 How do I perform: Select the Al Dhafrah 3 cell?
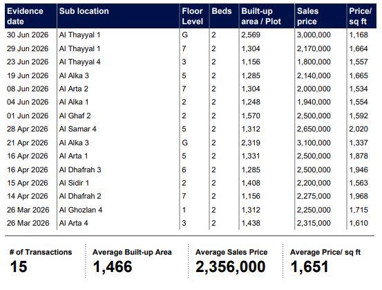point(80,170)
